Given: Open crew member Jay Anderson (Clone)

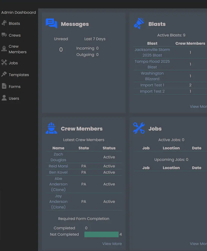Looking at the screenshot, I should point(58,202).
